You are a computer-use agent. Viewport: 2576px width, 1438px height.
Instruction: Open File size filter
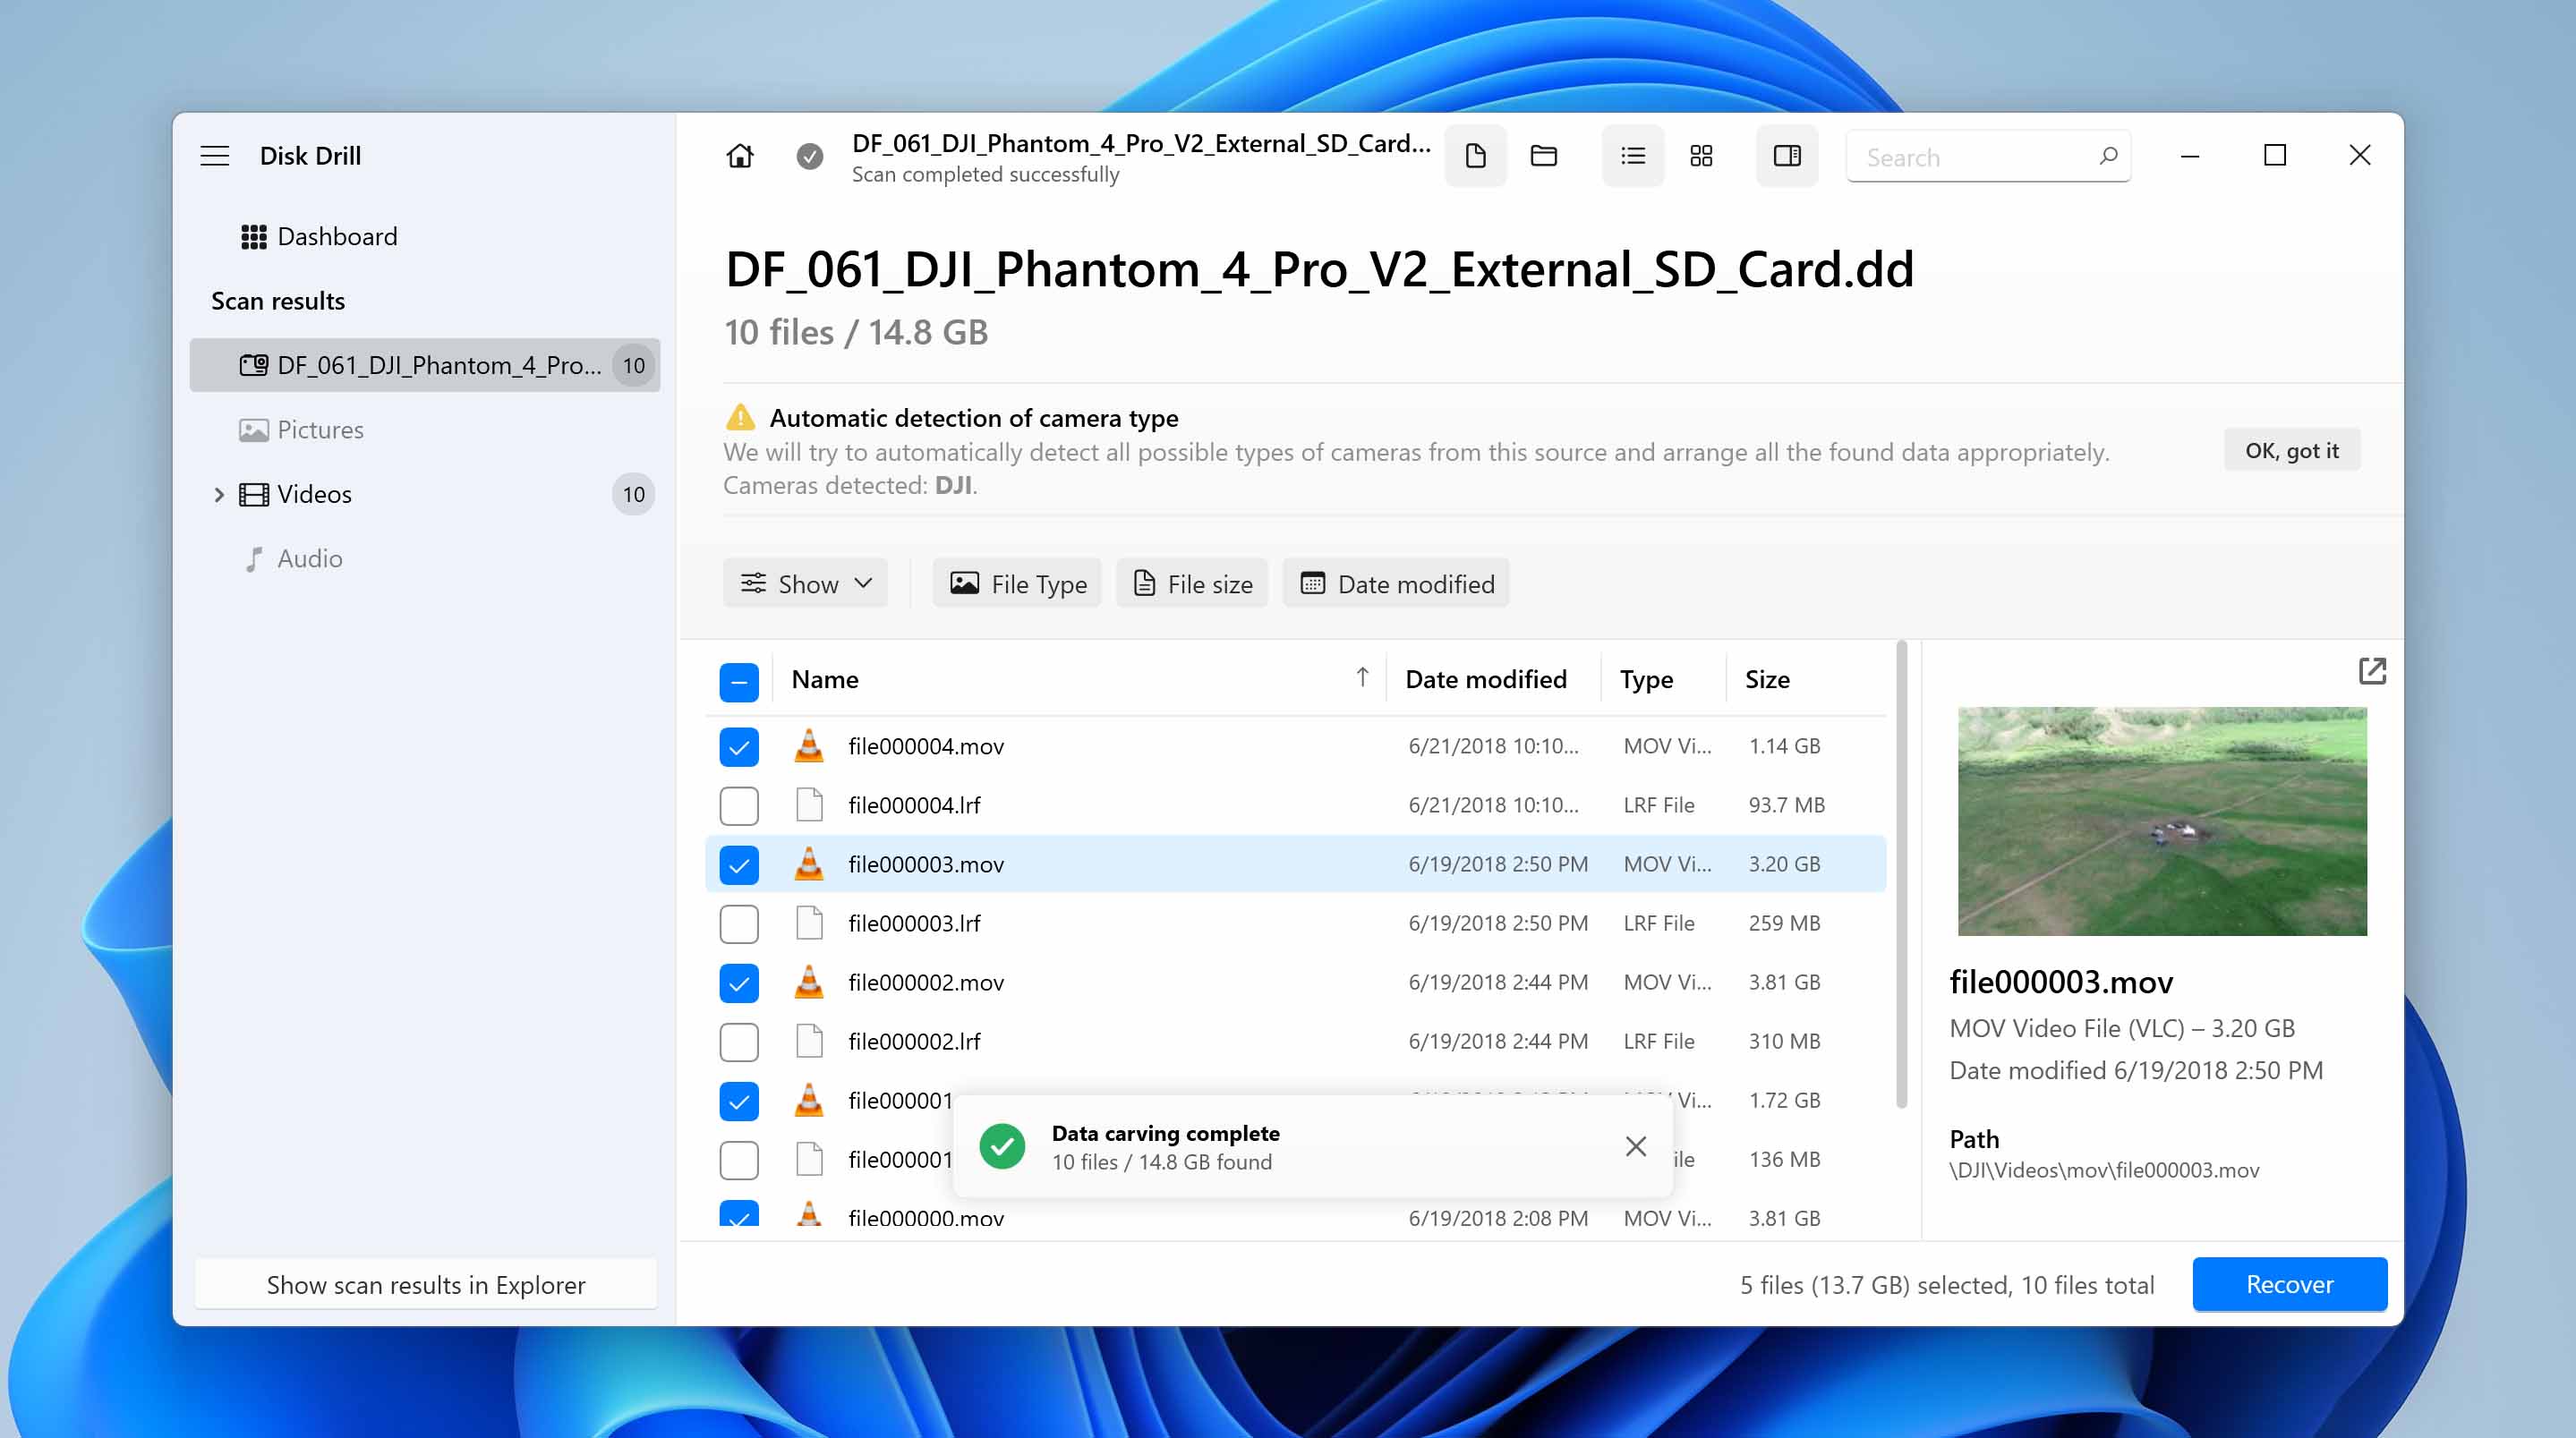click(x=1192, y=584)
